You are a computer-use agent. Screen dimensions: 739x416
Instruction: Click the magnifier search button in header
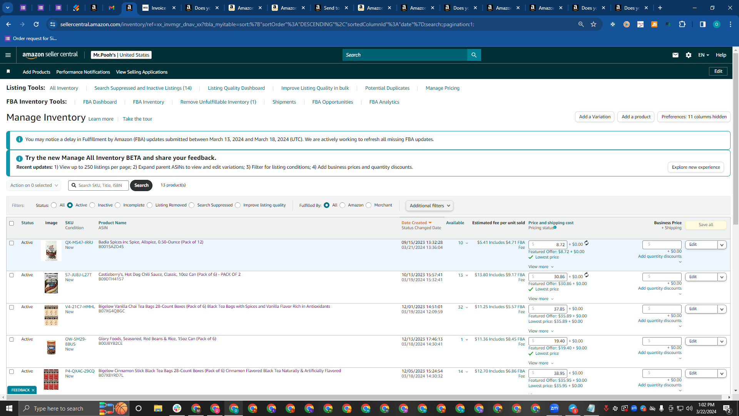click(x=474, y=55)
